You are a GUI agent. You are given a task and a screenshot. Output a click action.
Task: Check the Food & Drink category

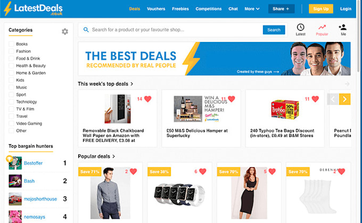pos(11,58)
